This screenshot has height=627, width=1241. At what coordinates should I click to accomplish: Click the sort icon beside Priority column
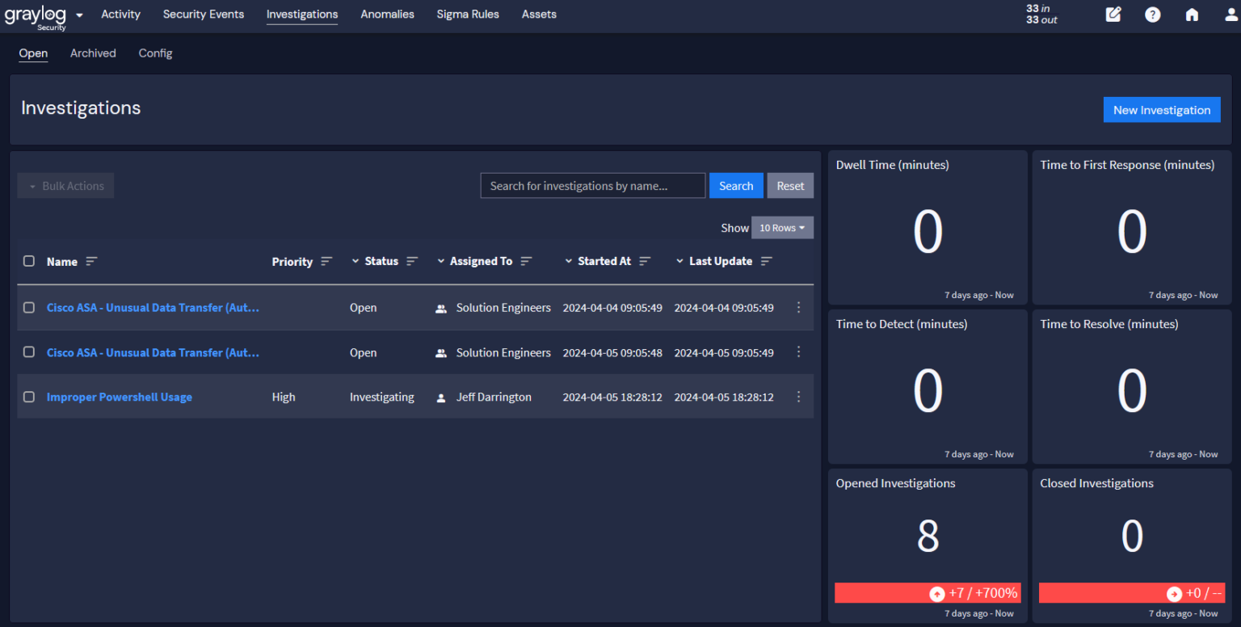tap(326, 261)
